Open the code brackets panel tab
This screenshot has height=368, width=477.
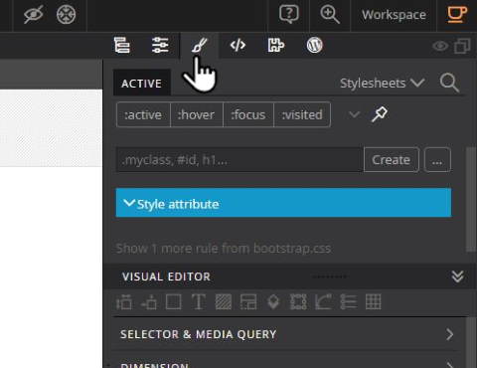coord(238,45)
